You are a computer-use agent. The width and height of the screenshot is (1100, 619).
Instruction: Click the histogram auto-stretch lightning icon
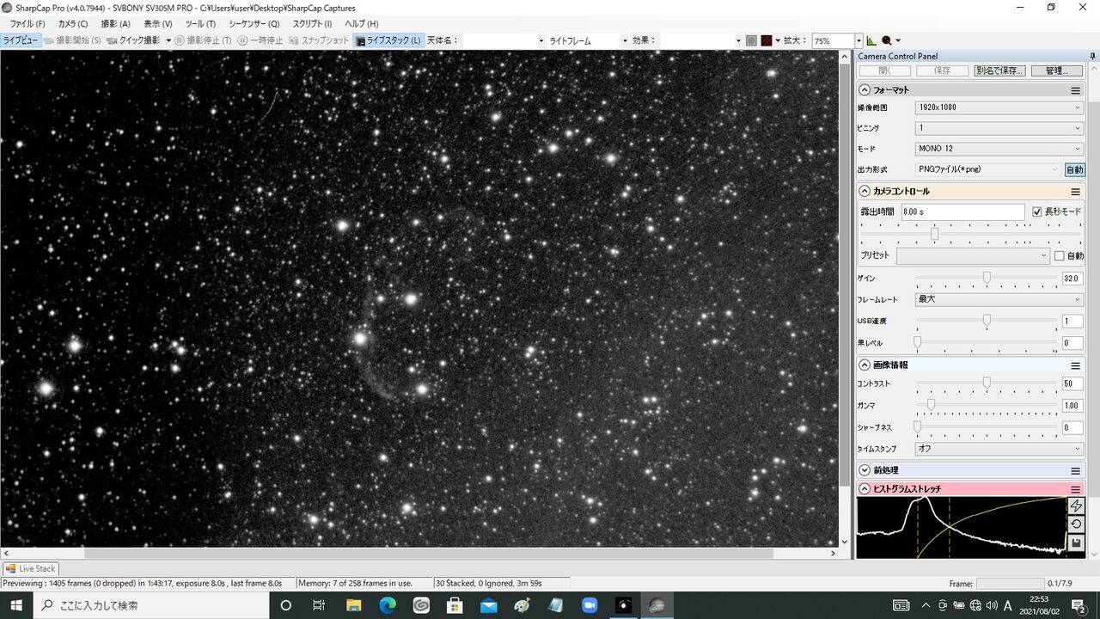pos(1076,506)
